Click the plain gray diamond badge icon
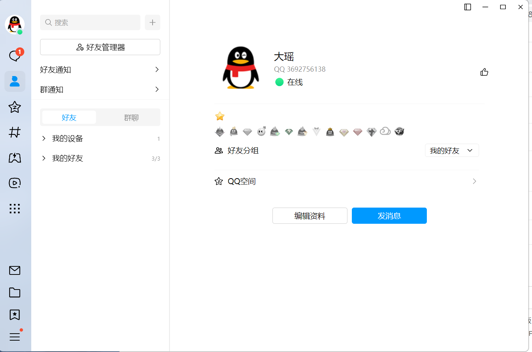The height and width of the screenshot is (352, 532). pos(247,132)
